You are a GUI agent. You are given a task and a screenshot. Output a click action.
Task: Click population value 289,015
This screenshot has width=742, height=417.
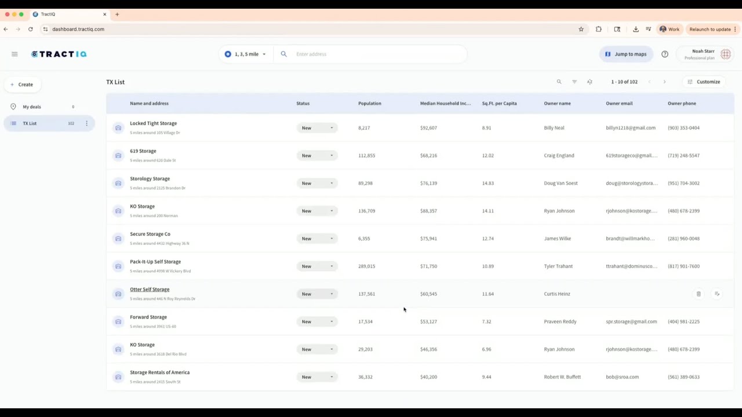pyautogui.click(x=366, y=266)
